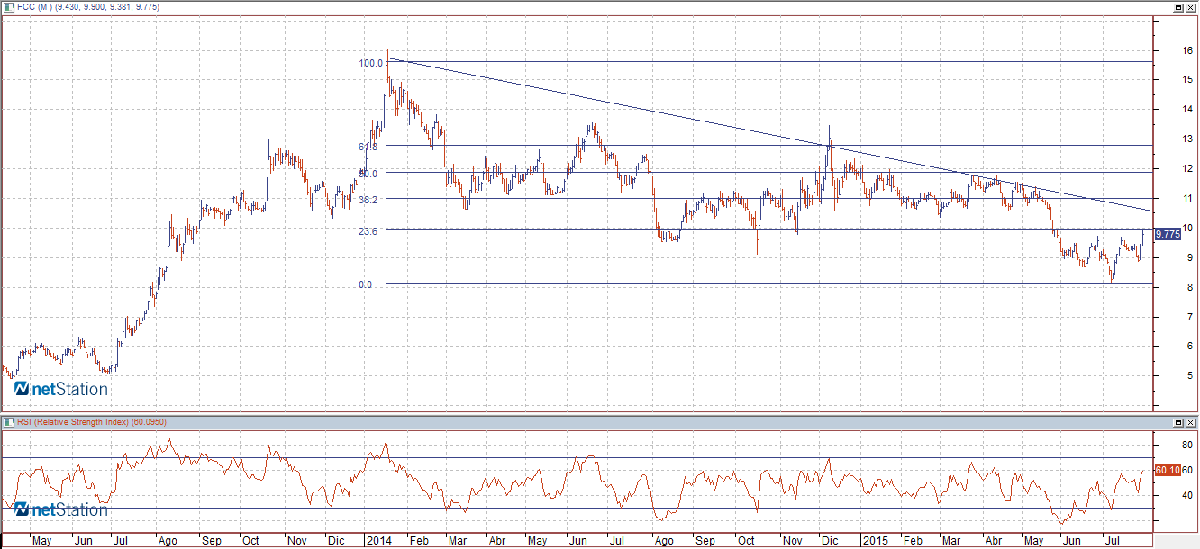
Task: Maximize the FCC price chart panel
Action: 1177,7
